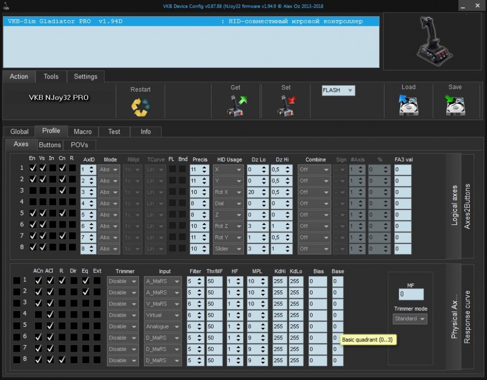
Task: Switch to the Macro tab
Action: pos(83,132)
